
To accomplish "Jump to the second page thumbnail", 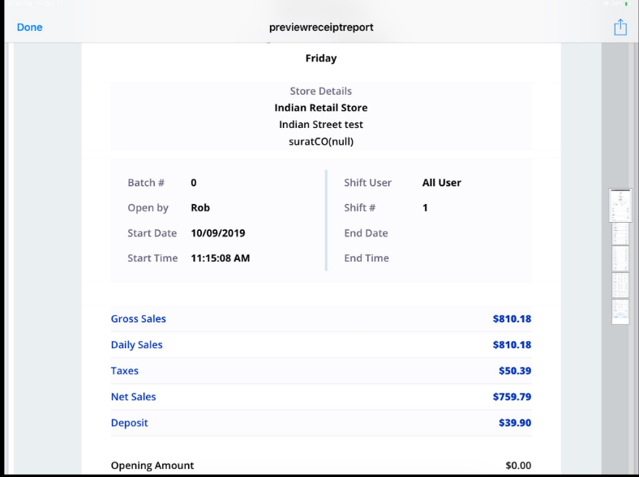I will 620,233.
